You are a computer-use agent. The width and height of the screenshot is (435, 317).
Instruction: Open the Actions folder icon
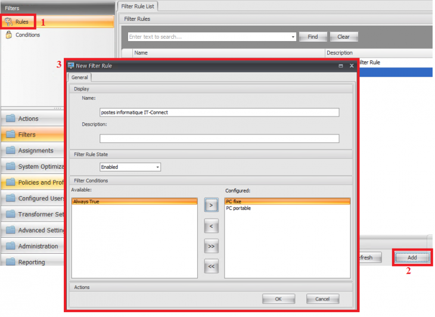(11, 119)
